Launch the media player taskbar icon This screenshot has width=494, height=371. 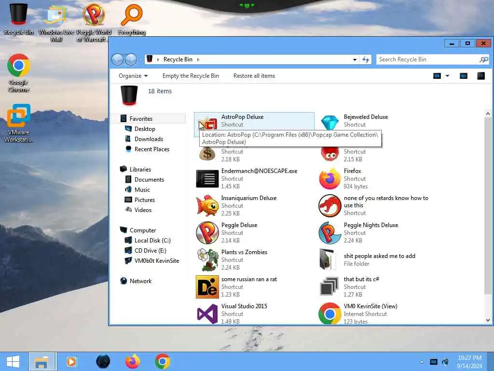pyautogui.click(x=71, y=361)
